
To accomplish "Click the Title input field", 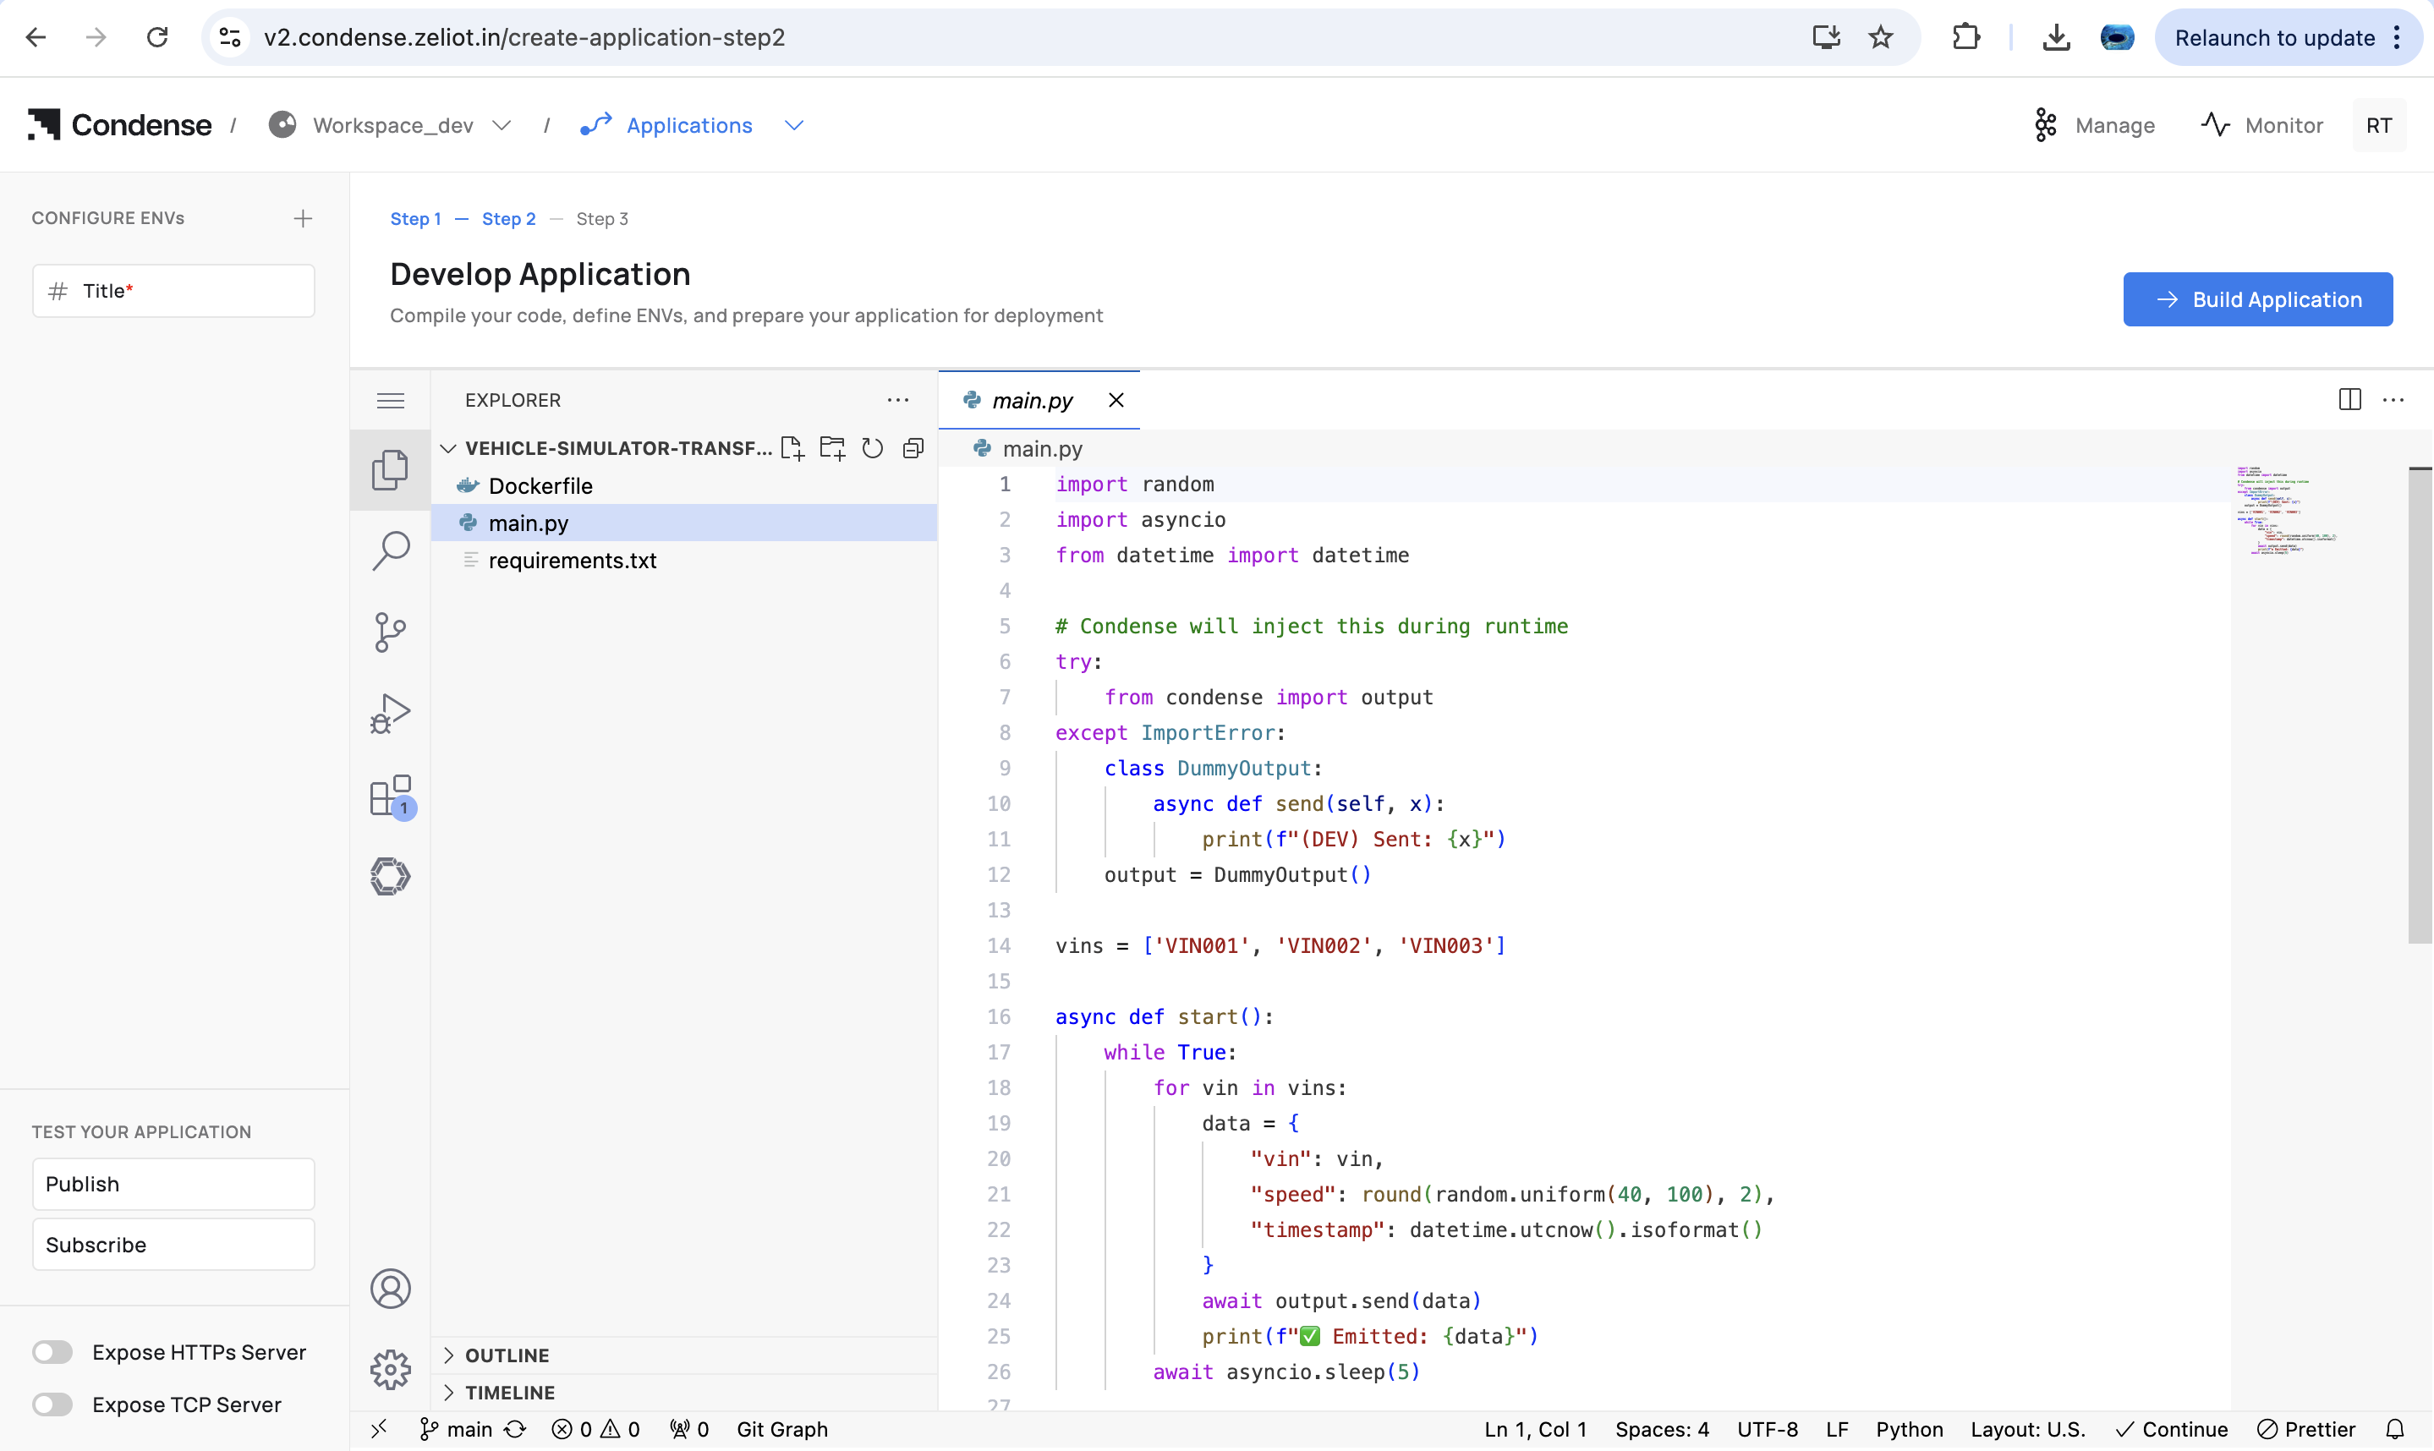I will 174,290.
